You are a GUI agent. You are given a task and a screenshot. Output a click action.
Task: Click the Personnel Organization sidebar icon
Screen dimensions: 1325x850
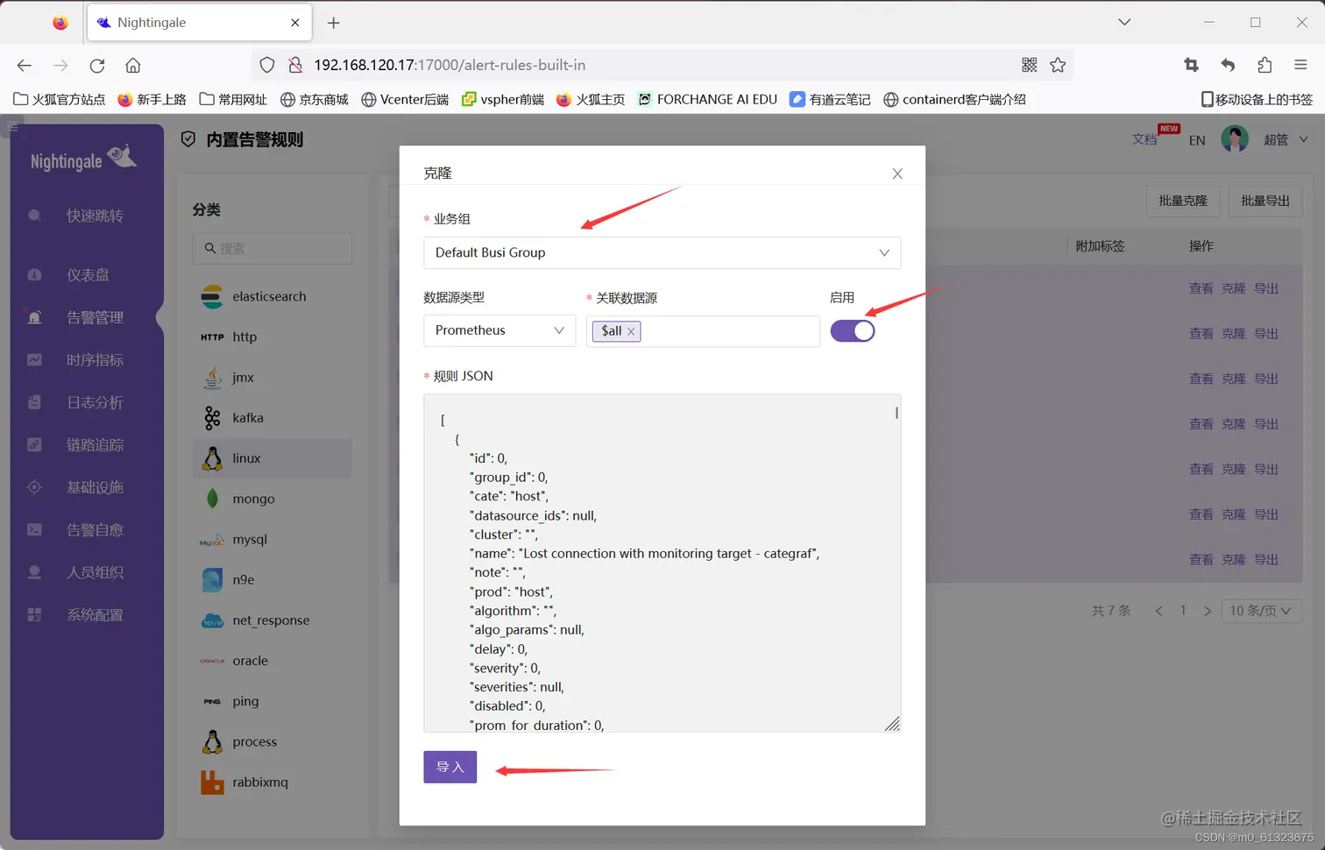pos(34,572)
